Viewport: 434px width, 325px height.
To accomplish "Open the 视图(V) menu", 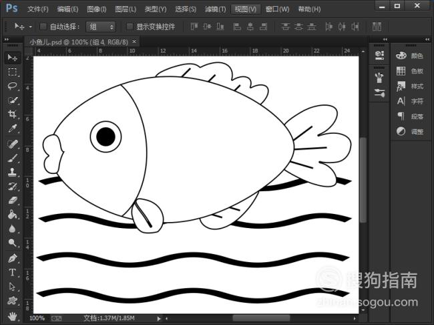I will pyautogui.click(x=246, y=9).
